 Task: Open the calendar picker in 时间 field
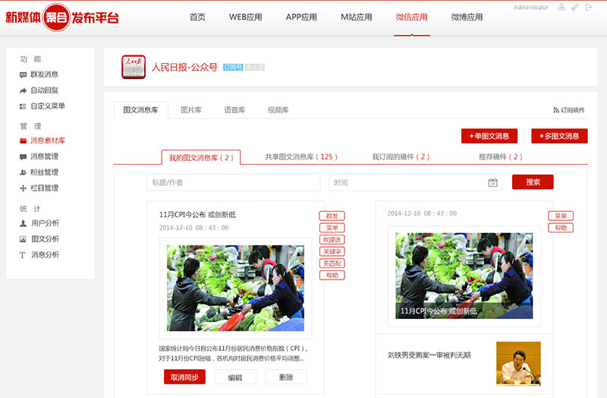pyautogui.click(x=492, y=182)
